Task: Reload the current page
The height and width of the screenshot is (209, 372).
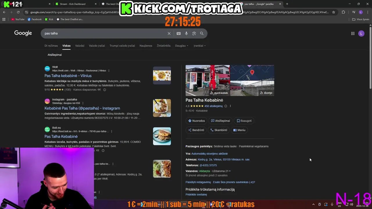Action: tap(18, 12)
